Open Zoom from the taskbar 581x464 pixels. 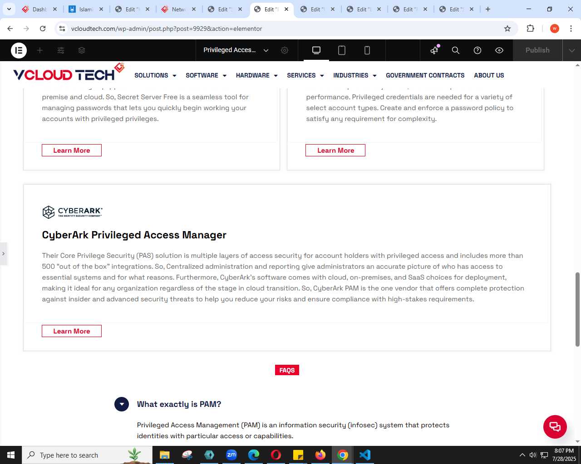[x=231, y=455]
